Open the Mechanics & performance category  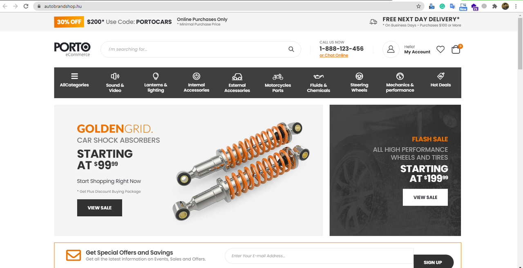click(400, 82)
